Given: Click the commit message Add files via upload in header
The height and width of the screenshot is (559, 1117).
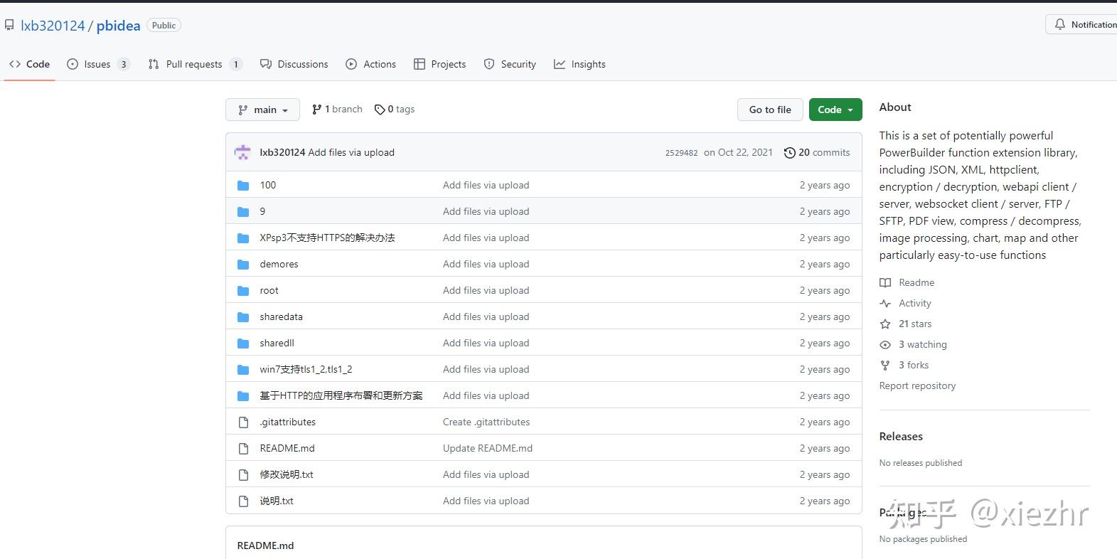Looking at the screenshot, I should [351, 152].
